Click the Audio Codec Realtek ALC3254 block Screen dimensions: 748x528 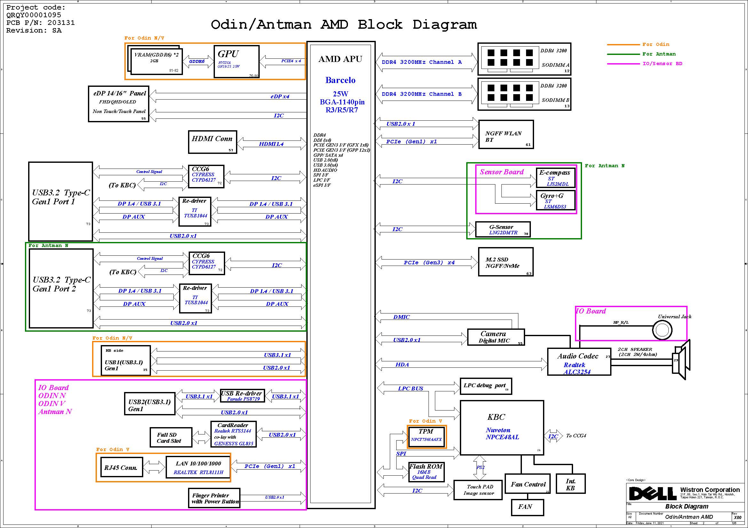579,362
